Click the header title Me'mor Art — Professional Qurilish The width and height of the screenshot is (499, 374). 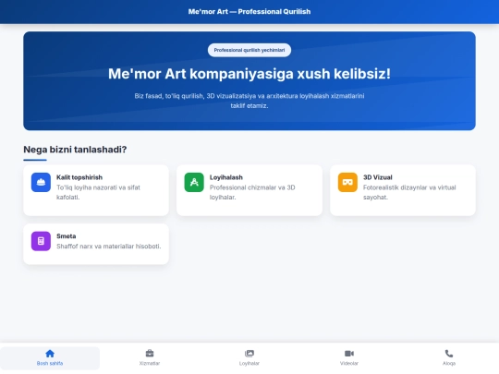tap(249, 12)
